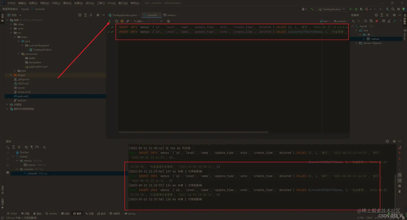Viewport: 407px width, 220px height.
Task: Open console session dropdown
Action: click(x=341, y=21)
